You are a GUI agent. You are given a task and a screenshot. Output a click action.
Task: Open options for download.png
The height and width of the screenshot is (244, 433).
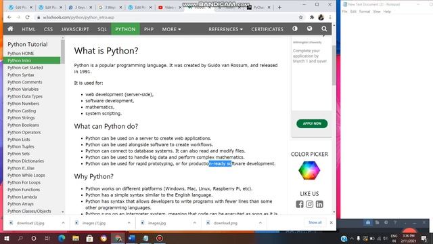(260, 223)
